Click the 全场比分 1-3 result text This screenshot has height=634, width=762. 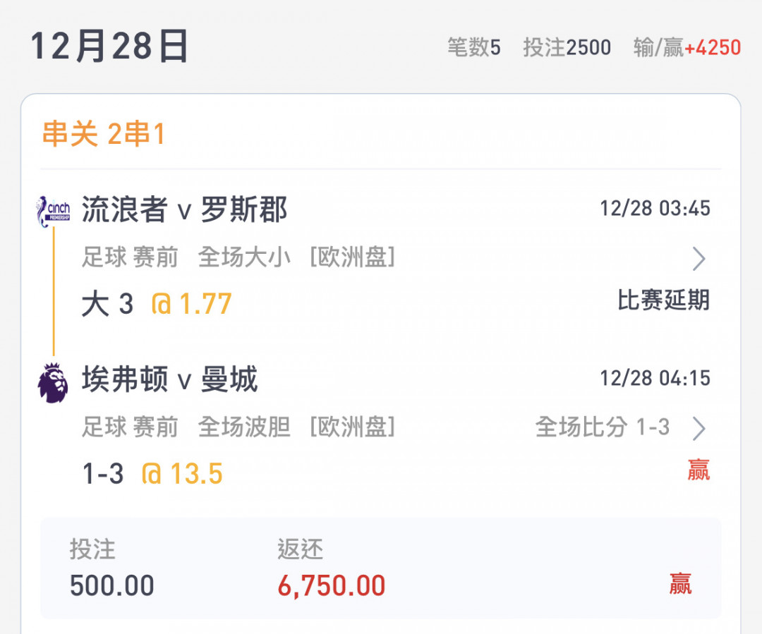603,427
